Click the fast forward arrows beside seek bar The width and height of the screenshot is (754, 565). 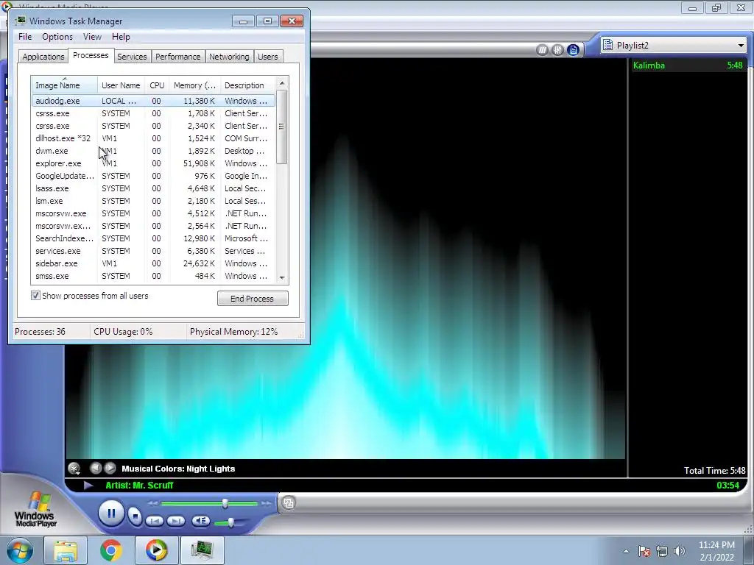click(266, 503)
